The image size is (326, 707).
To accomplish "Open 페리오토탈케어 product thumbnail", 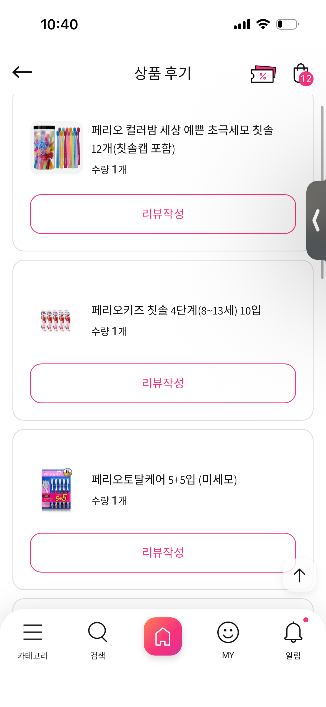I will coord(56,490).
